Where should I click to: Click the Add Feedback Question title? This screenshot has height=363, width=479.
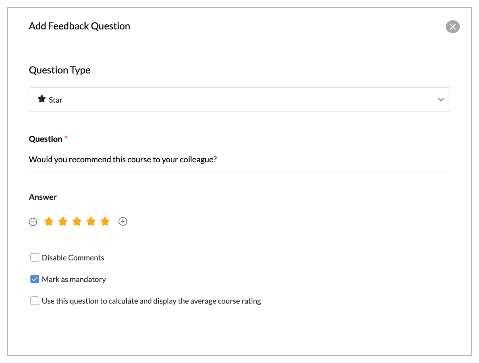click(79, 26)
